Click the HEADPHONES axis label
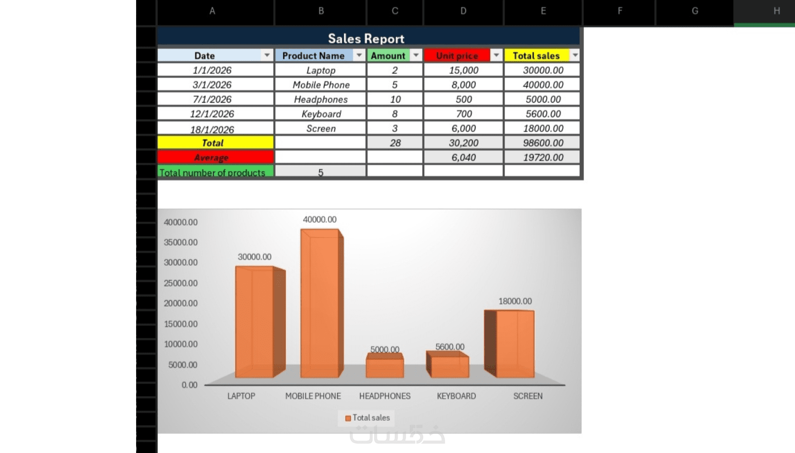795x453 pixels. tap(385, 396)
